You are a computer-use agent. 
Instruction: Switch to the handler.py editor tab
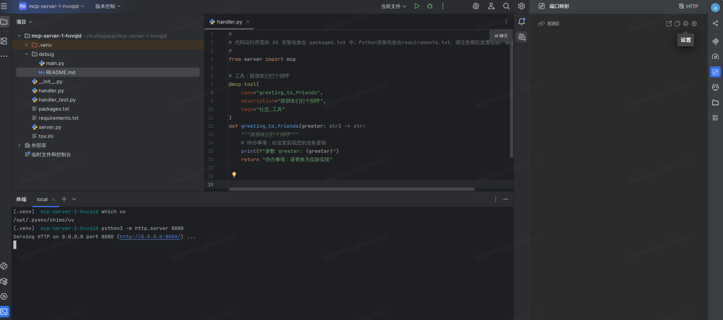[229, 22]
